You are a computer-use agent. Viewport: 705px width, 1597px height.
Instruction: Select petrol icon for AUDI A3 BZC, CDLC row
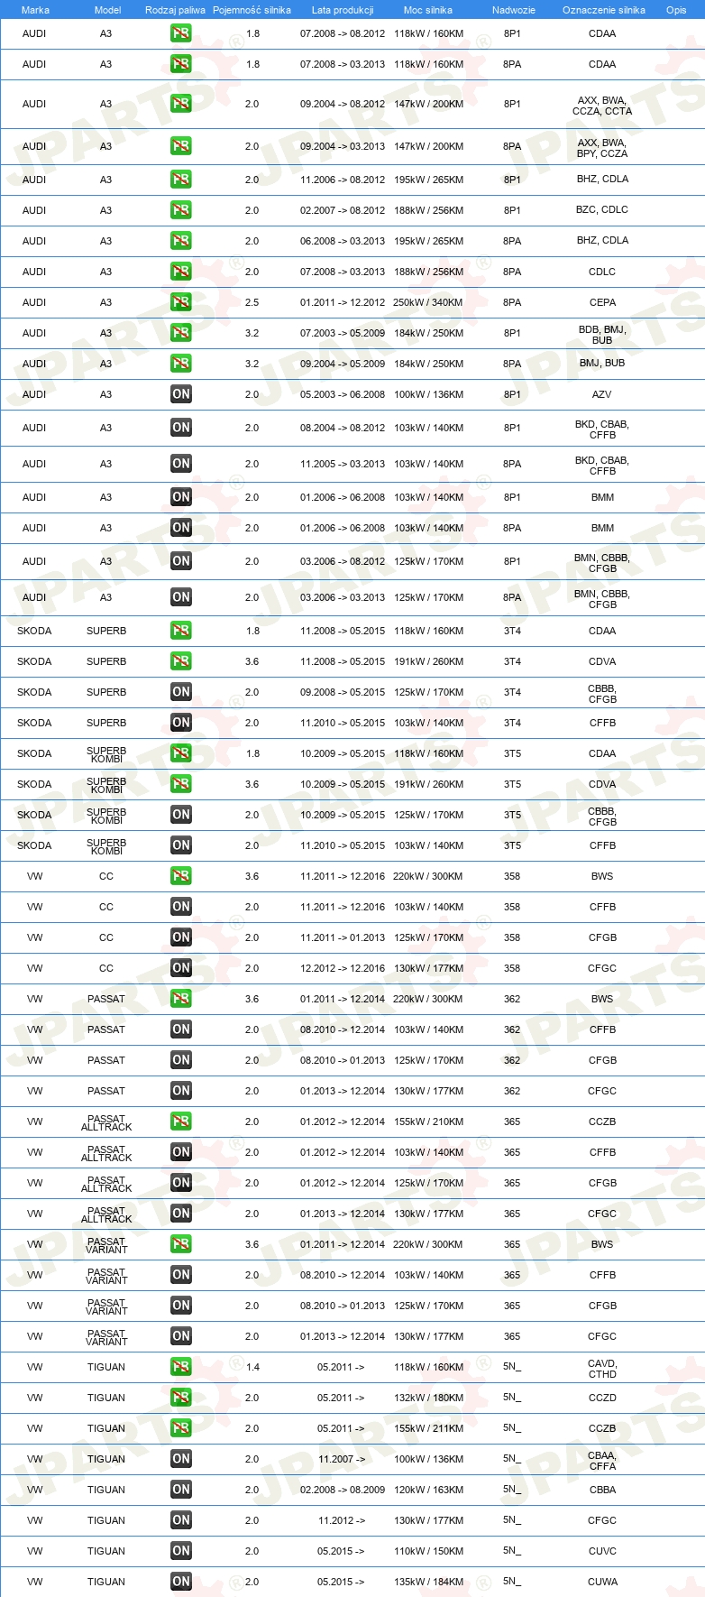[x=181, y=210]
